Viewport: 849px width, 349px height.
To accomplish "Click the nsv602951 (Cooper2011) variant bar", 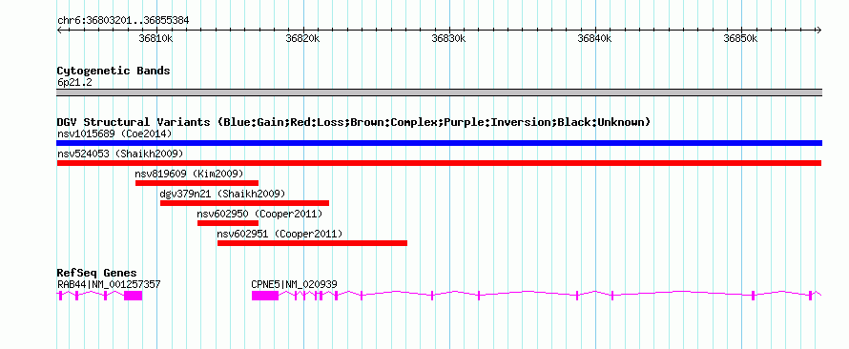I will tap(313, 243).
